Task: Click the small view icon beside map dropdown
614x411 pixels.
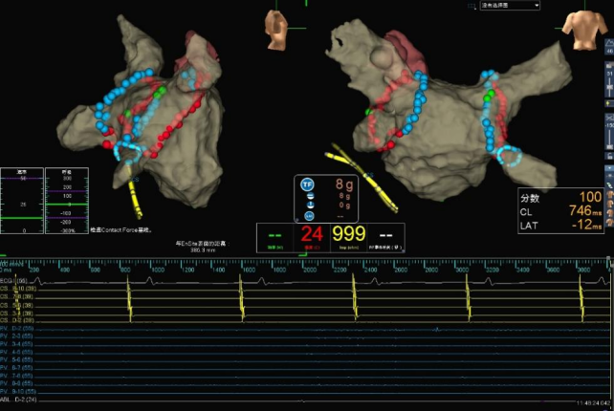Action: 471,6
